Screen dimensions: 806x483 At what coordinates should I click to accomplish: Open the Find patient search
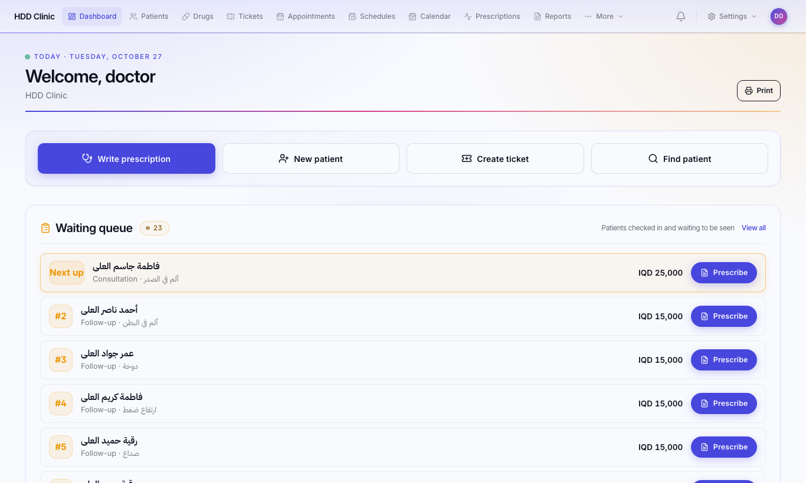pos(680,158)
